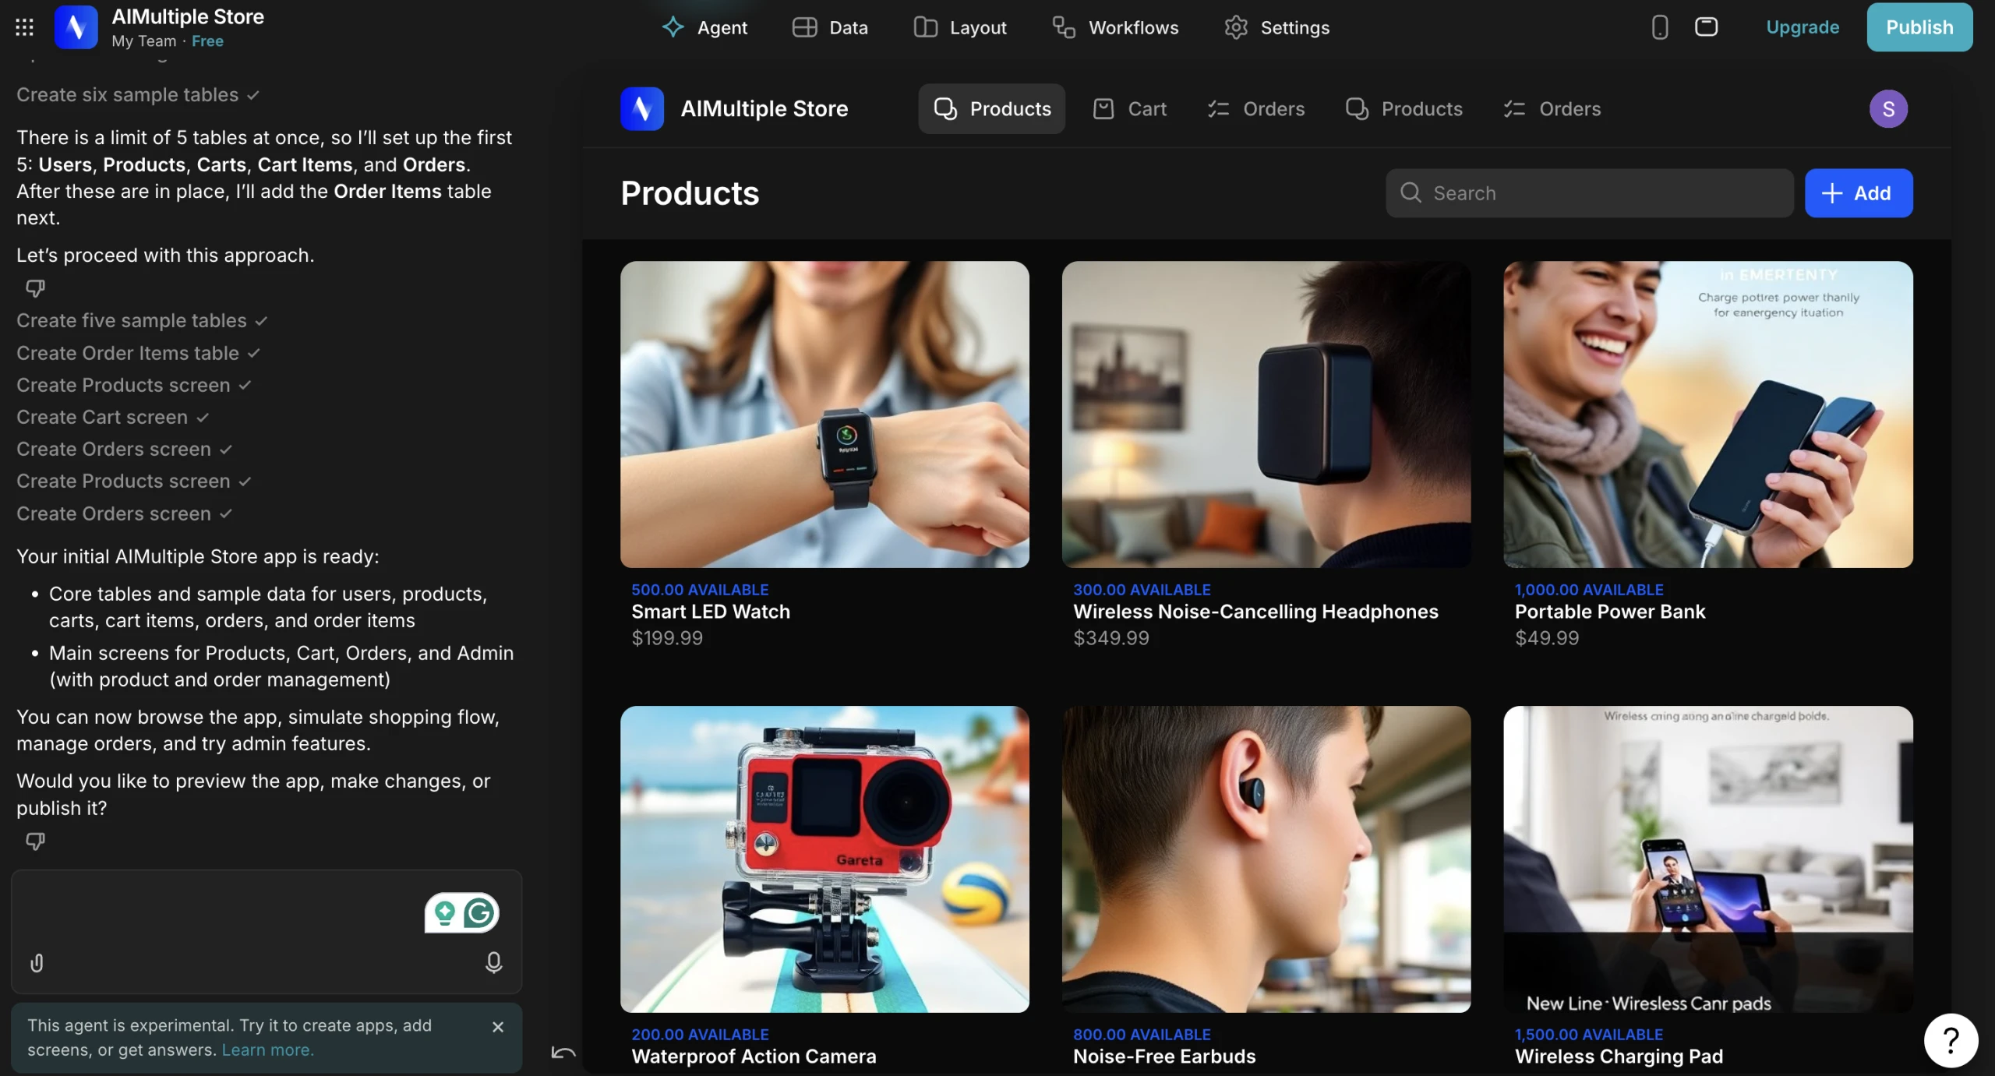Open the Wireless Noise-Cancelling Headphones image

click(1266, 415)
